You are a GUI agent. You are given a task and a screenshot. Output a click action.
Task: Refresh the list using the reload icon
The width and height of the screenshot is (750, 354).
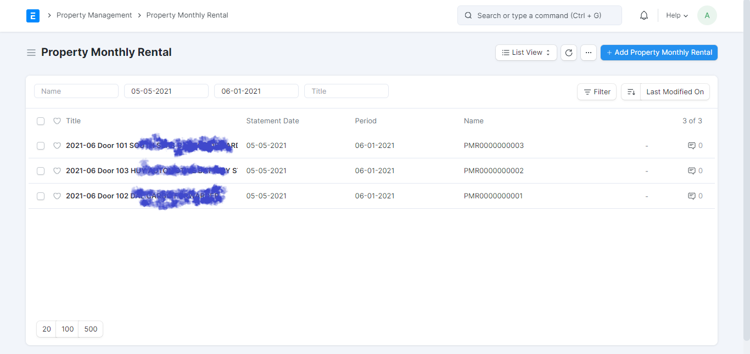568,53
